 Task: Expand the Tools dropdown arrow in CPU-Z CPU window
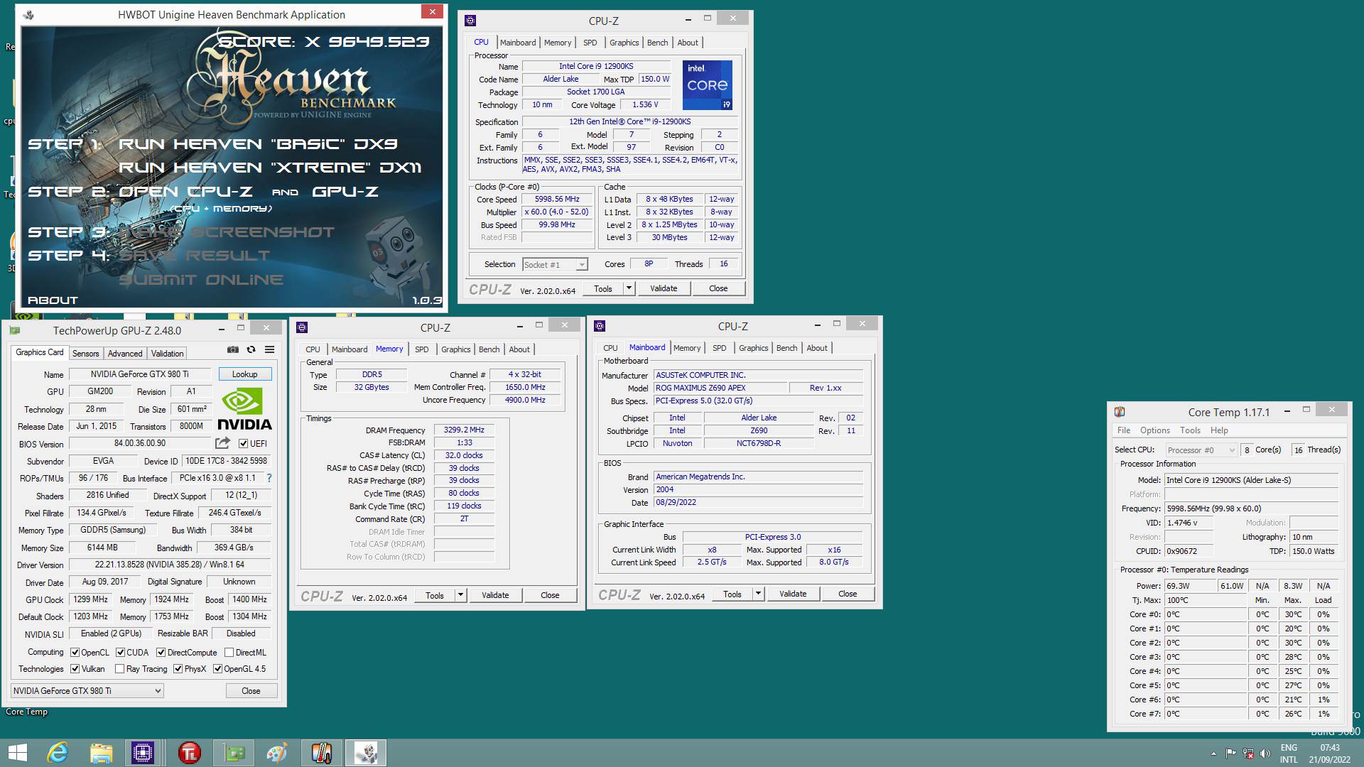(x=629, y=288)
